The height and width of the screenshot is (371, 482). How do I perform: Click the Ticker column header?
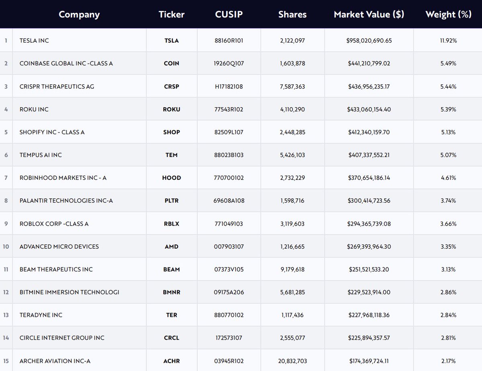(x=172, y=14)
